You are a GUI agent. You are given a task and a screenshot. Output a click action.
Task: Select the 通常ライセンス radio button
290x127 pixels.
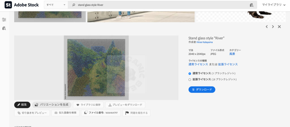click(x=190, y=73)
